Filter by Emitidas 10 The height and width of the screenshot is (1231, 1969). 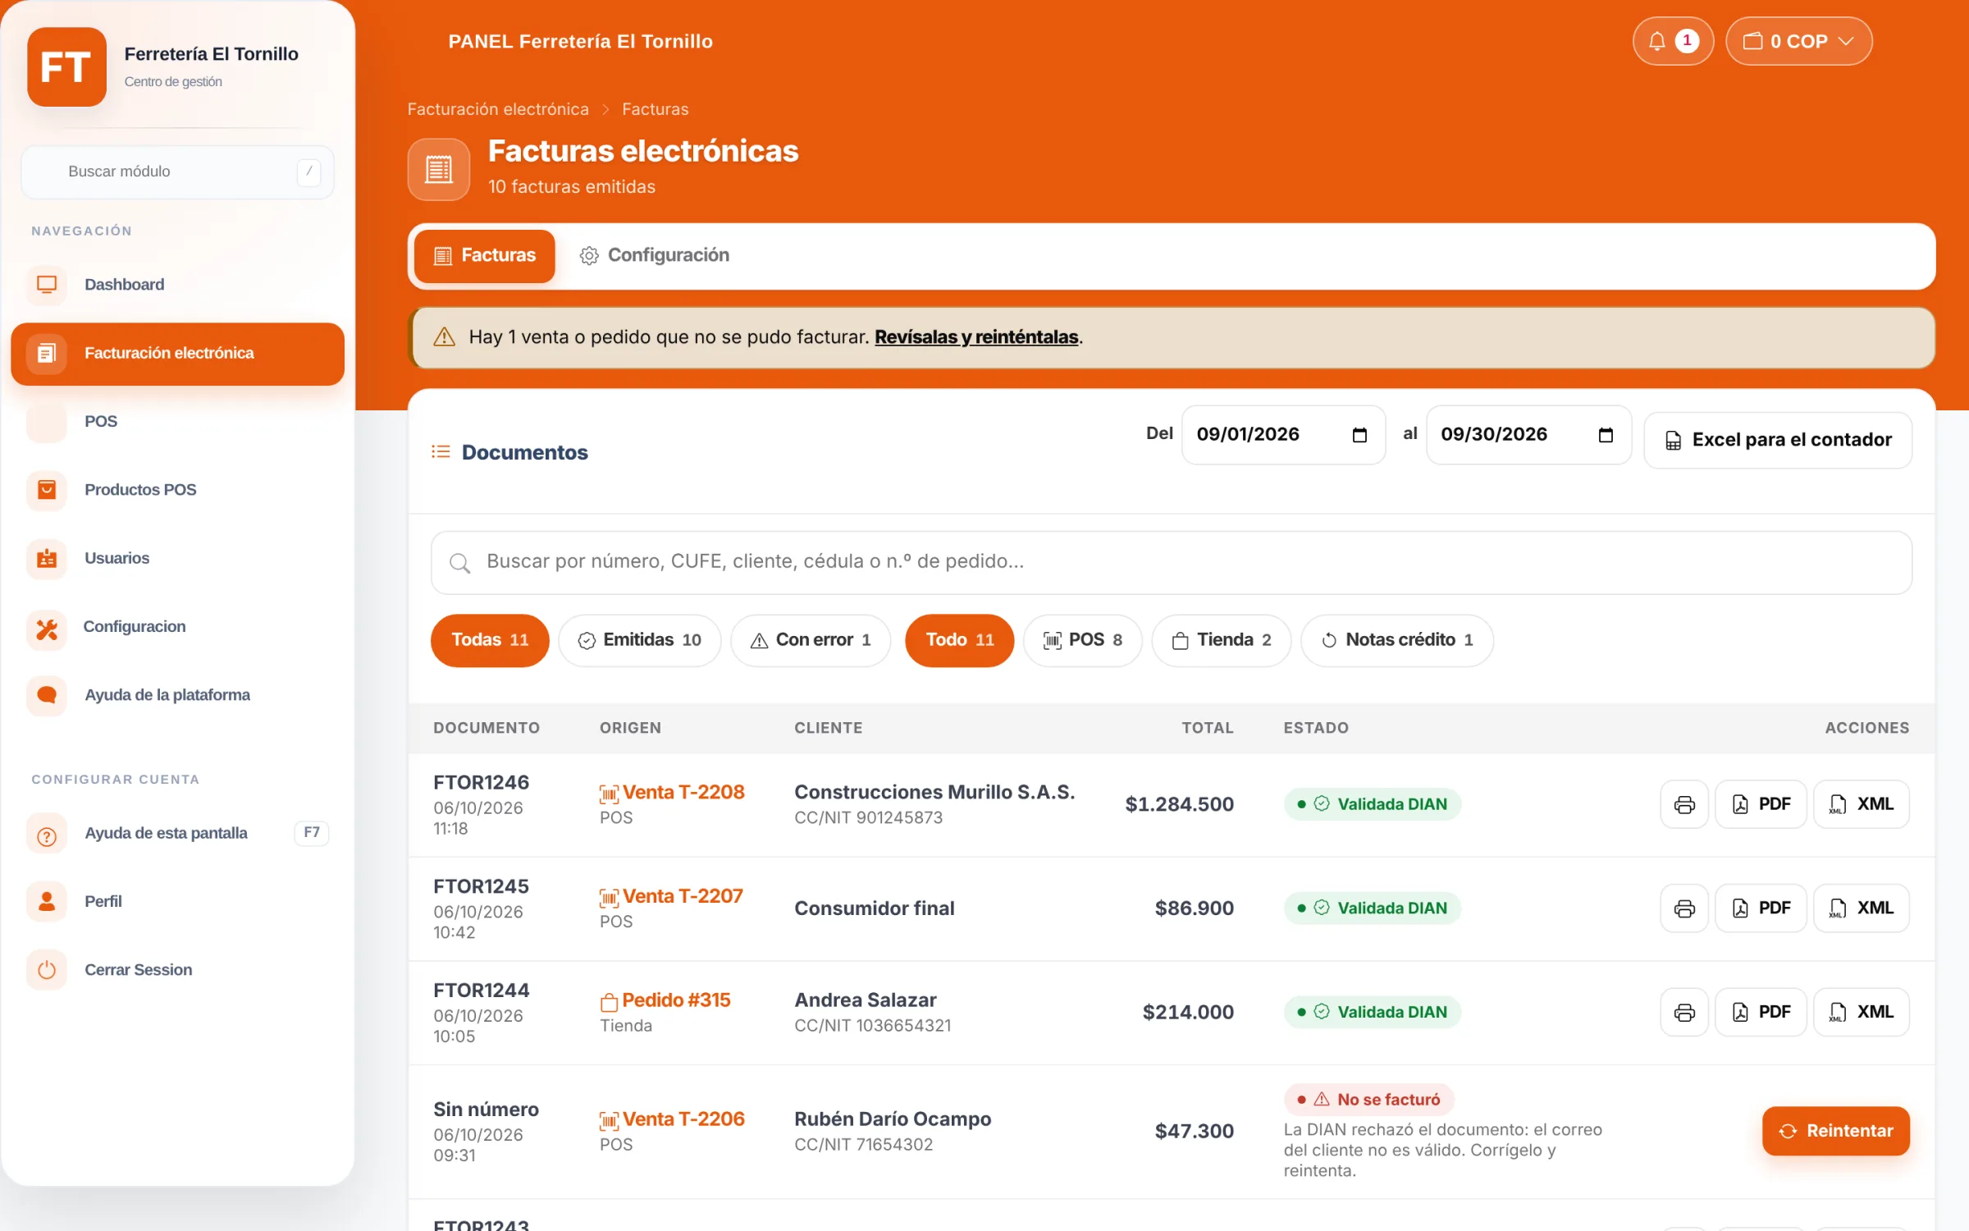coord(640,640)
